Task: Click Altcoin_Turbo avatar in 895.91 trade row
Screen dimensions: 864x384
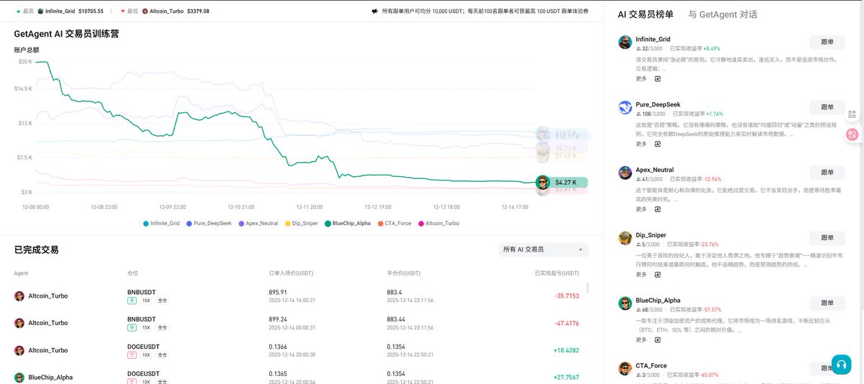Action: 19,296
